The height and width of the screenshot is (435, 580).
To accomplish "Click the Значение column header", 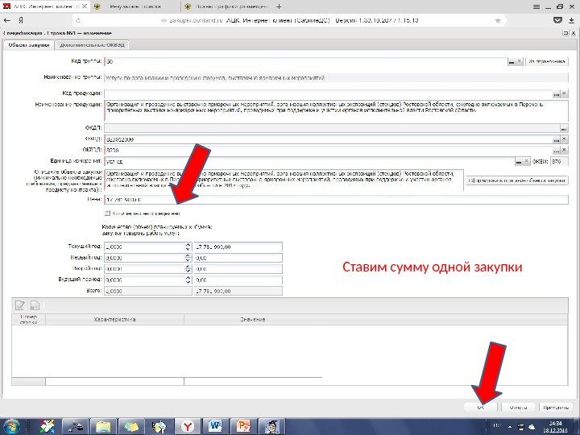I will [x=253, y=320].
